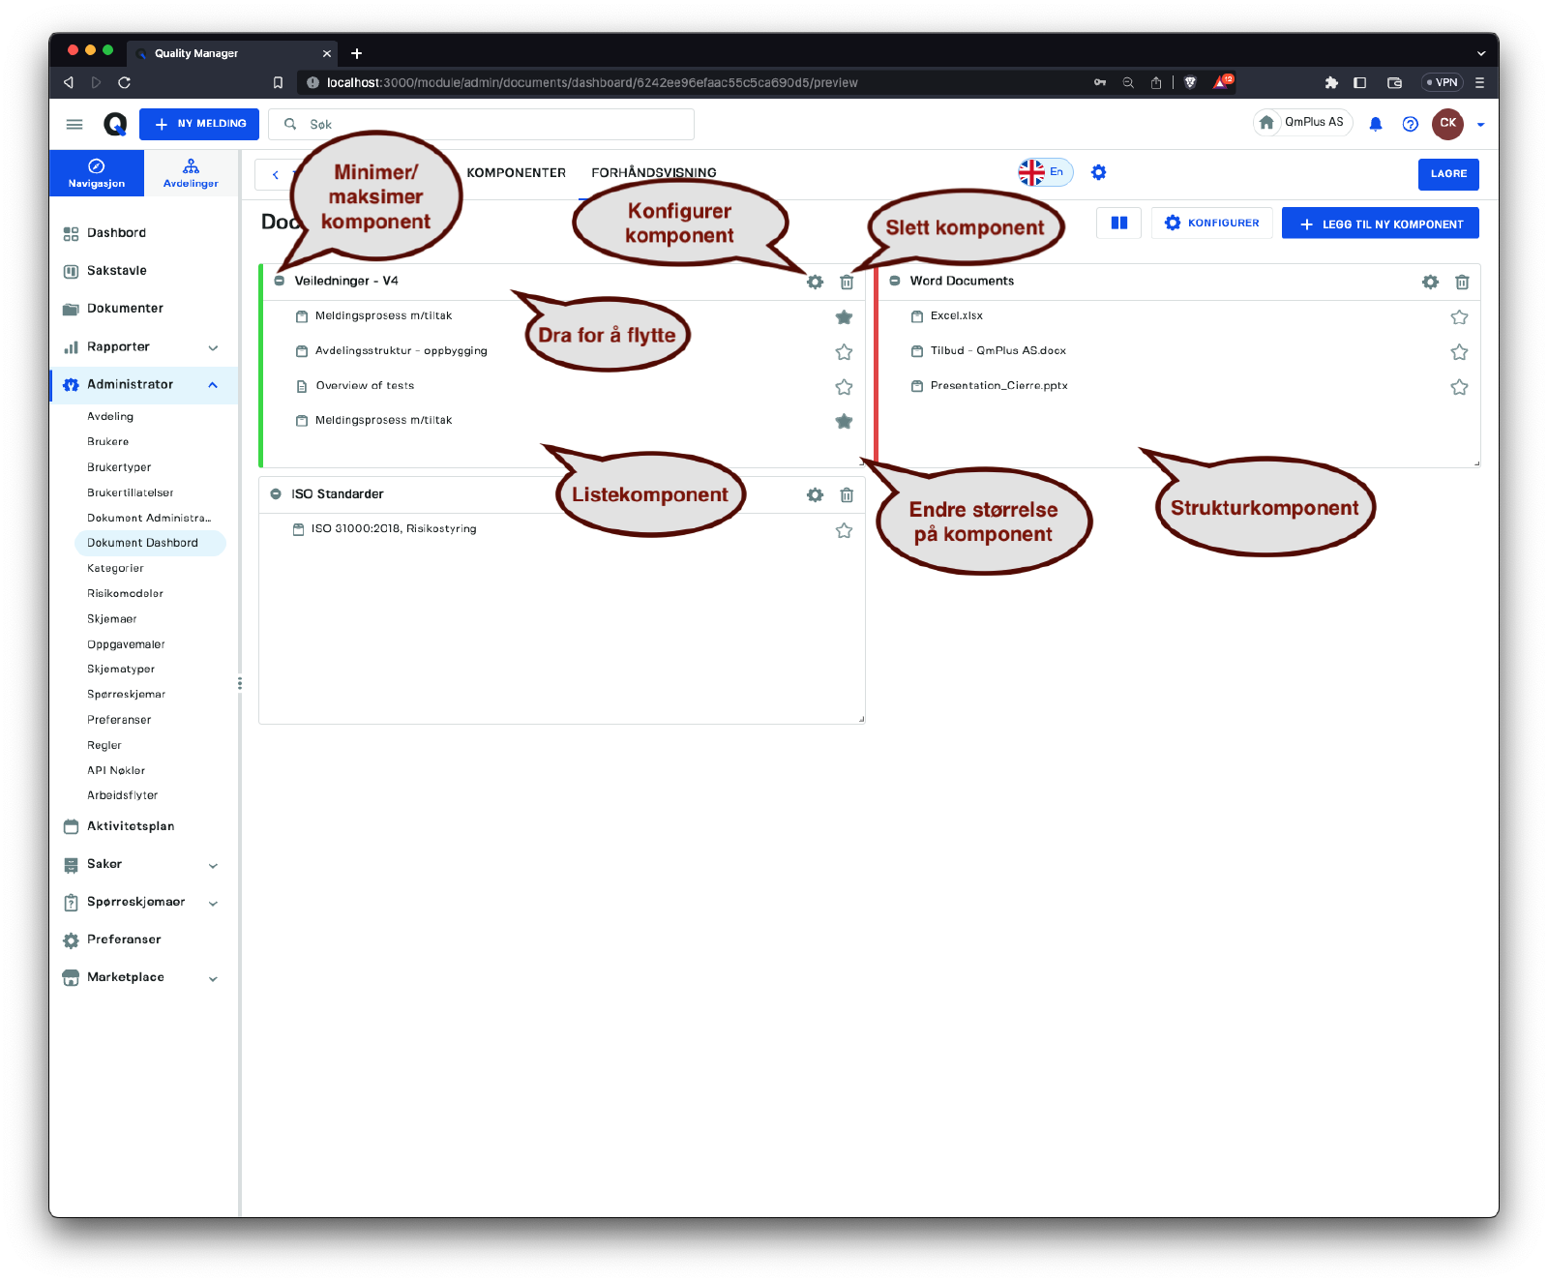The height and width of the screenshot is (1282, 1548).
Task: Toggle favorite star for Excel.xlsx
Action: pos(1459,317)
